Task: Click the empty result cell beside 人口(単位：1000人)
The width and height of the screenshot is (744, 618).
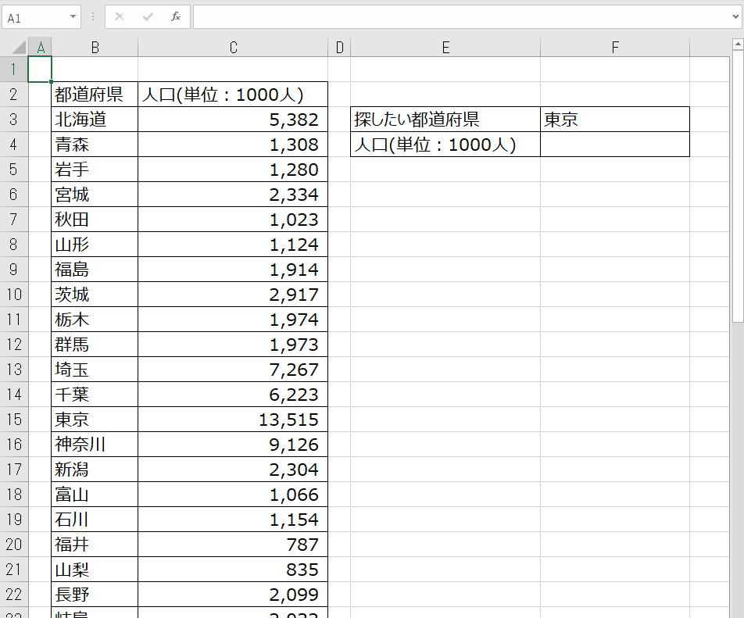Action: coord(614,144)
